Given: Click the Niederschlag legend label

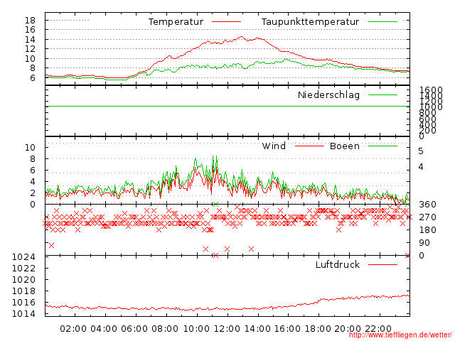Looking at the screenshot, I should click(328, 94).
